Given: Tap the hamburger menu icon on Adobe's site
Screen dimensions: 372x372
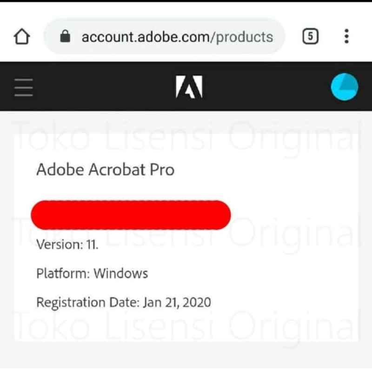Looking at the screenshot, I should tap(23, 87).
